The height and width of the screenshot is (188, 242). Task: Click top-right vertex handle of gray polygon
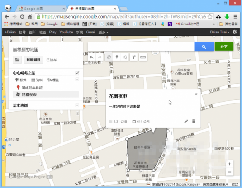click(x=168, y=131)
